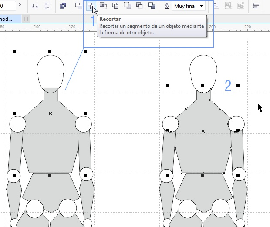Click the Create boundary icon
Viewport: 270px width, 227px height.
coord(152,6)
